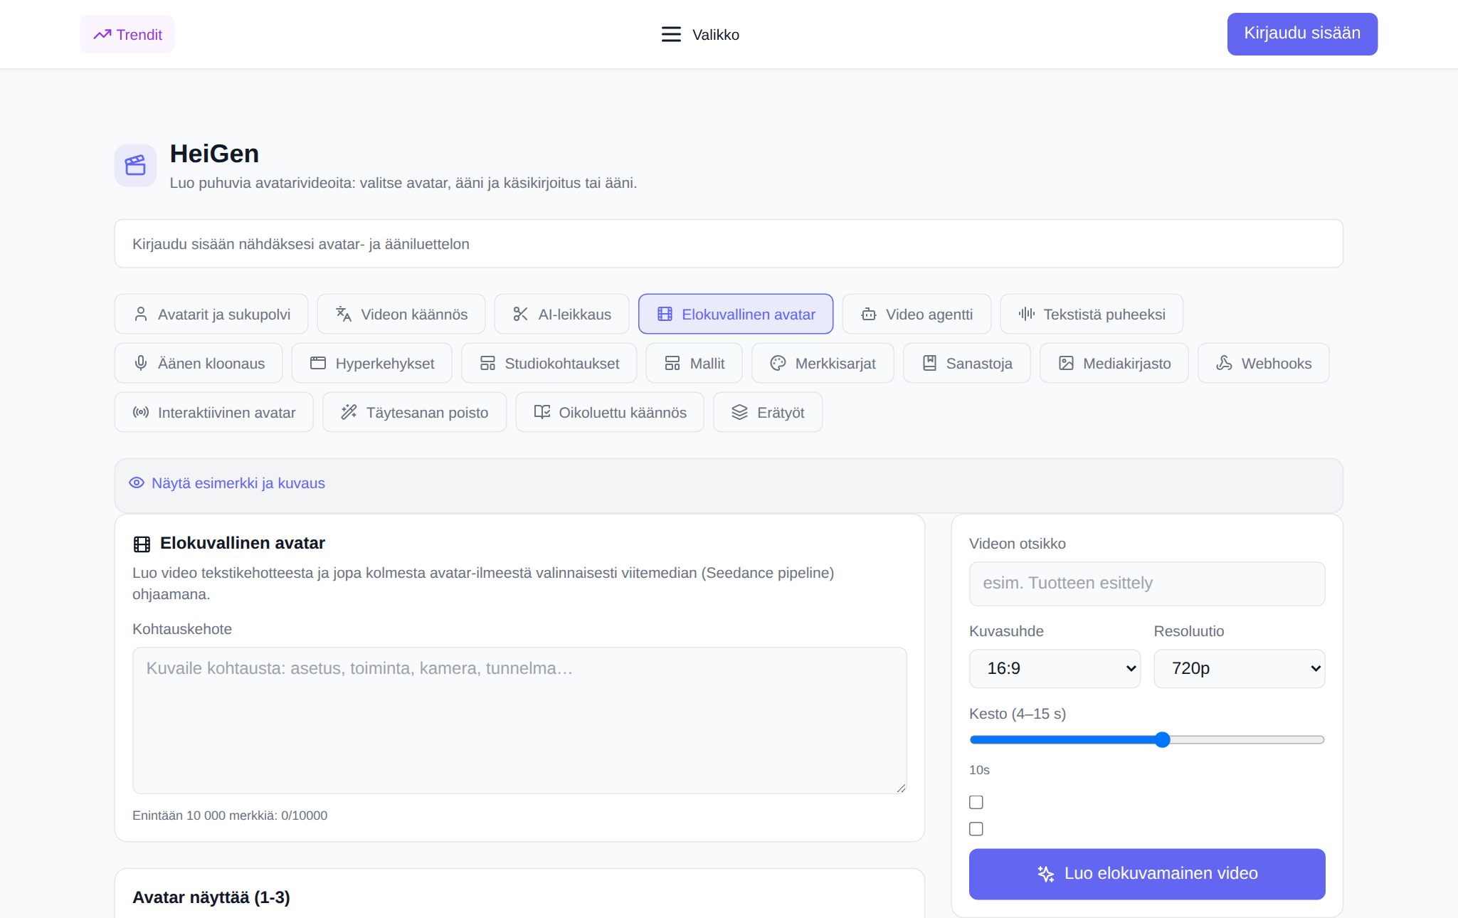Select the scissors icon for AI-leikkaus
The height and width of the screenshot is (918, 1458).
[x=521, y=314]
